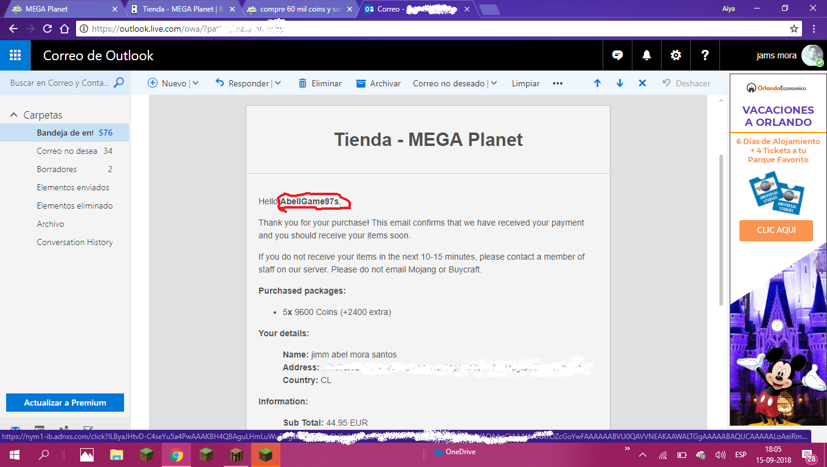Screen dimensions: 827x467
Task: Open the Borradores folder
Action: [x=64, y=169]
